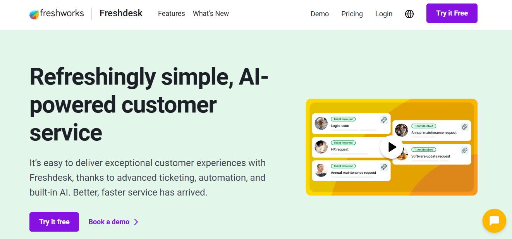
Task: Click the Book a demo link
Action: (109, 222)
